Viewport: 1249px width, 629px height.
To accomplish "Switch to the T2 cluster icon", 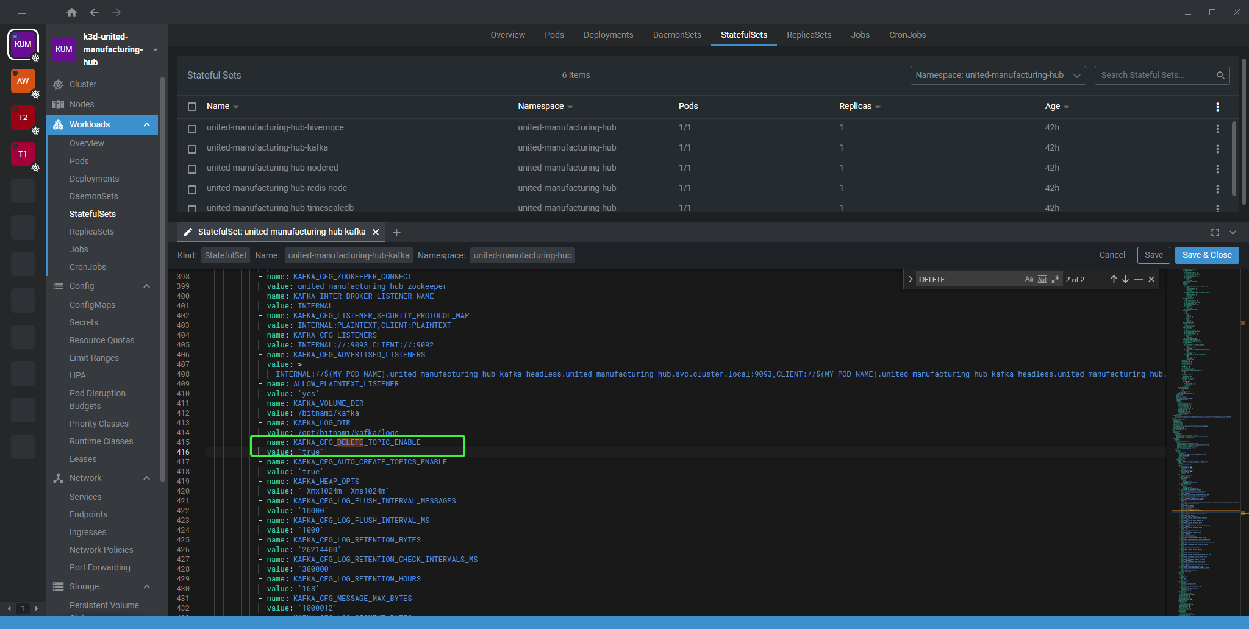I will [x=23, y=118].
